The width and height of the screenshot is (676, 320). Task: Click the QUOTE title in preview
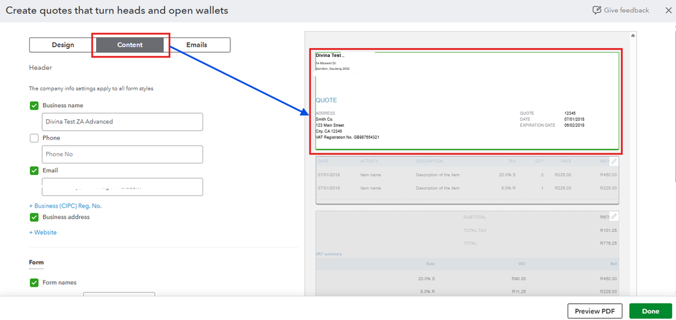pos(326,100)
